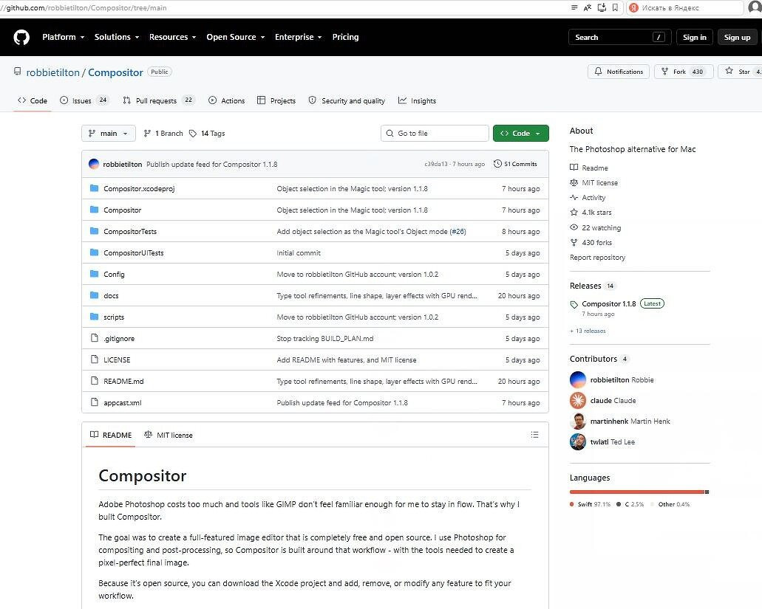Viewport: 762px width, 609px height.
Task: Open Security and quality tab
Action: [x=347, y=100]
